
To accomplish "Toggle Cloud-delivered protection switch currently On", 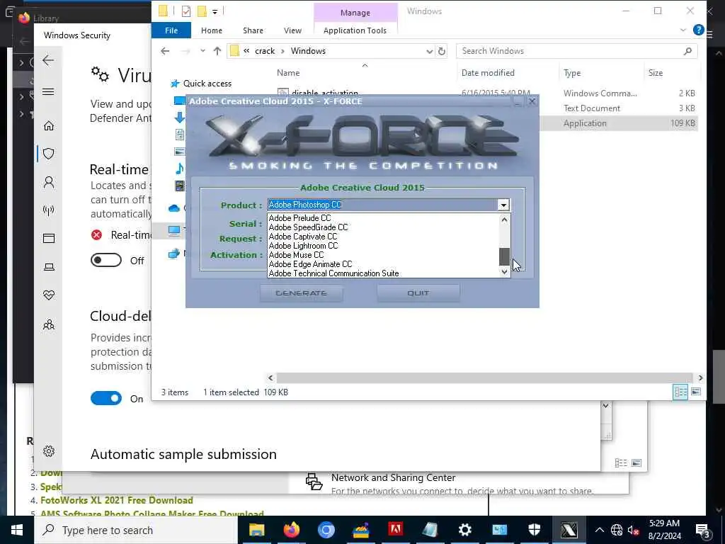I will tap(106, 398).
